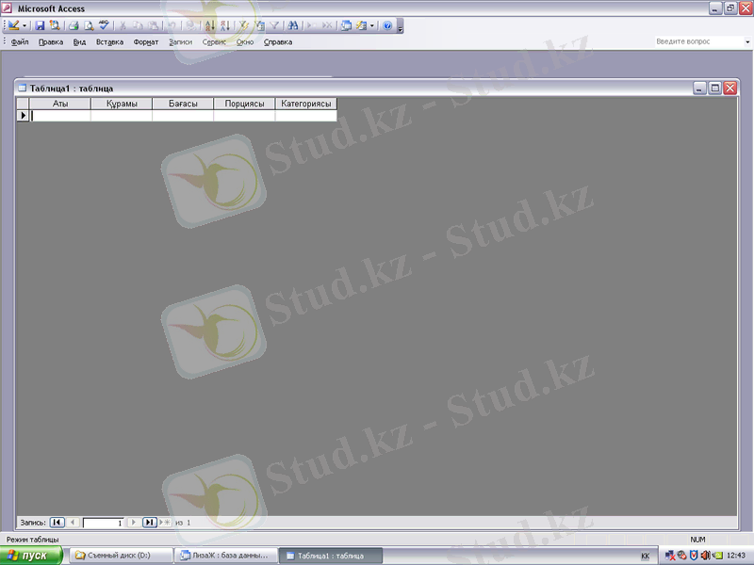The height and width of the screenshot is (565, 754).
Task: Click the New Object AutoForm icon
Action: click(x=361, y=25)
